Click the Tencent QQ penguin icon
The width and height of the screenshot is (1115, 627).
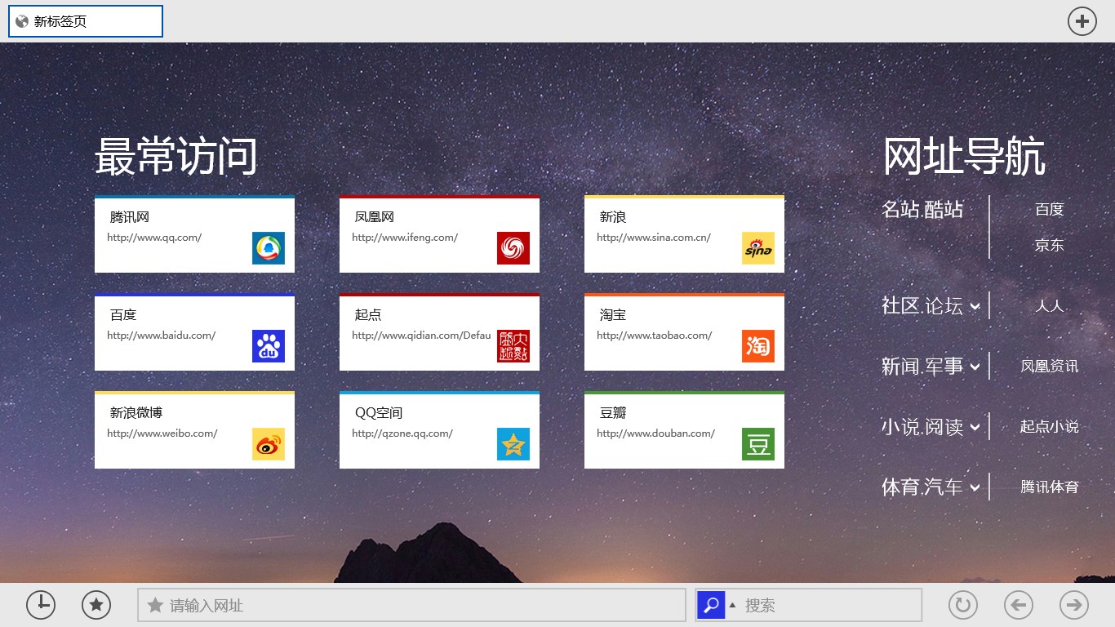point(269,248)
